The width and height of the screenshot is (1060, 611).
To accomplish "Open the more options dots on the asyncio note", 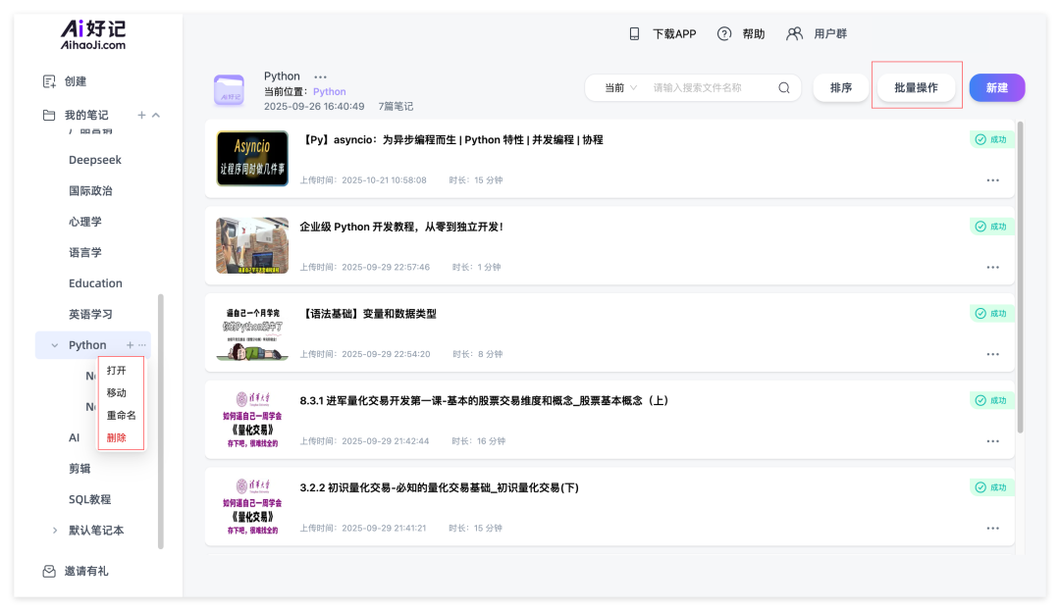I will (x=992, y=179).
